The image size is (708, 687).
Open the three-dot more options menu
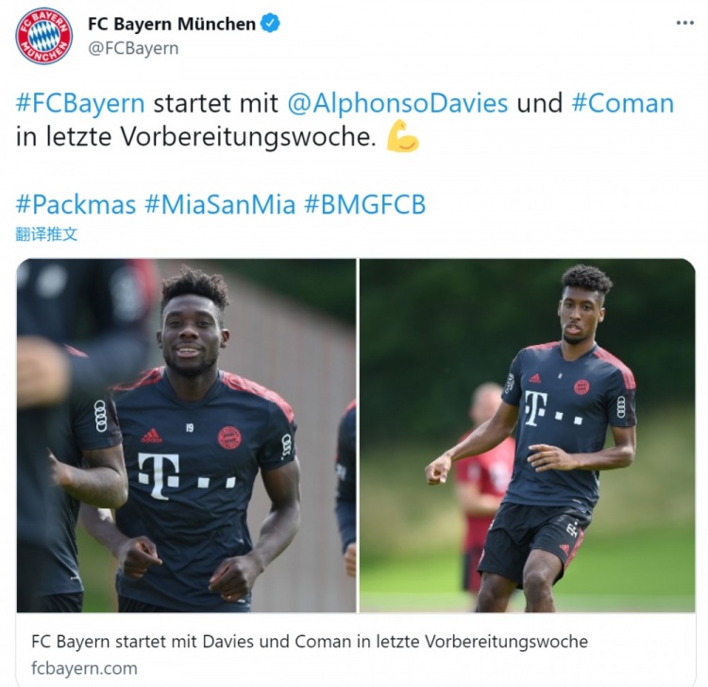pos(684,23)
